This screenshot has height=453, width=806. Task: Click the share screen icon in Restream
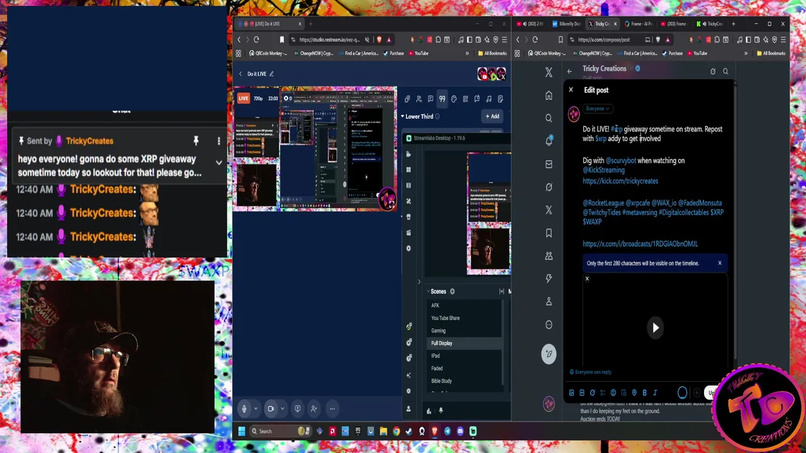[x=298, y=409]
